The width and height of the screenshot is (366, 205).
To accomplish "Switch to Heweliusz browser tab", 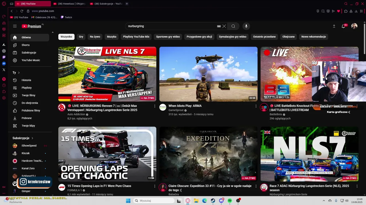I will (x=70, y=4).
